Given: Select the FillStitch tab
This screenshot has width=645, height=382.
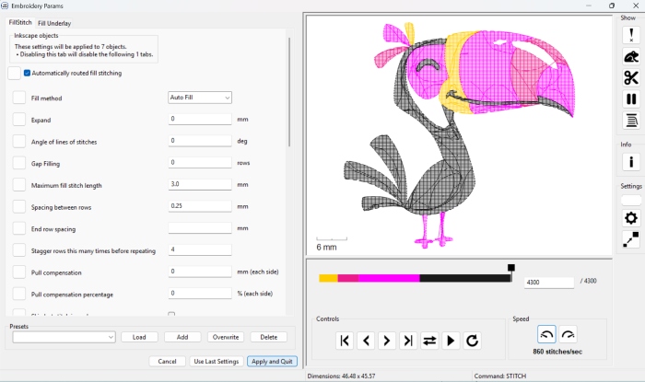Looking at the screenshot, I should click(20, 22).
